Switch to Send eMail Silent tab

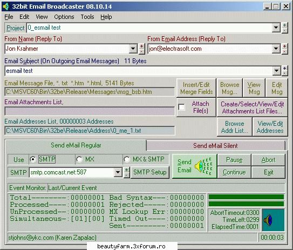tap(215, 146)
